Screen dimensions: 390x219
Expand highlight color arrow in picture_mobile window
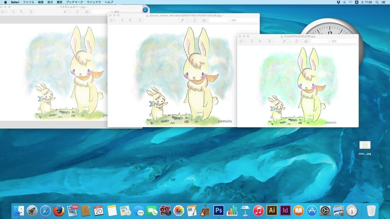click(188, 20)
